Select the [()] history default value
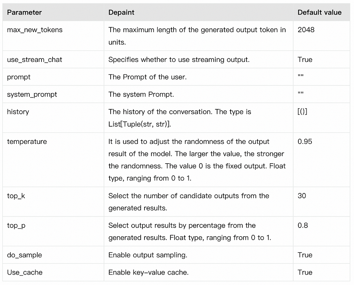The image size is (354, 285). (x=302, y=112)
